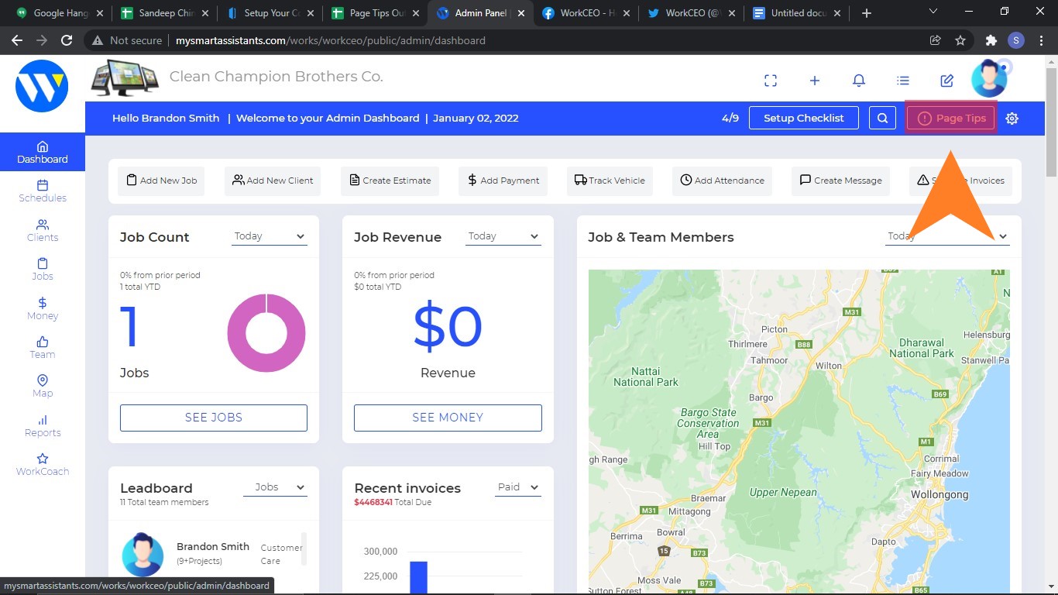Click browser back arrow

[17, 40]
